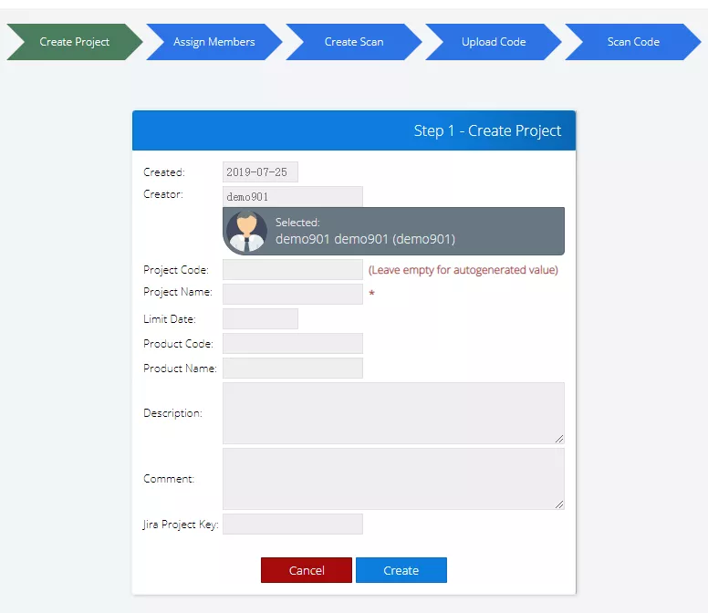Click the Selected: label in user card
Viewport: 708px width, 613px height.
pos(297,223)
